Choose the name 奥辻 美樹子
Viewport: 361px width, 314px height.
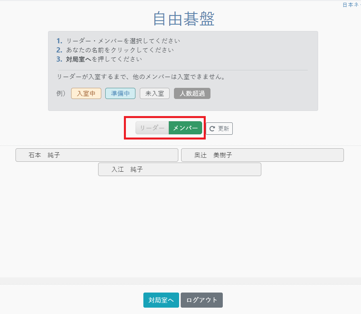pos(262,155)
